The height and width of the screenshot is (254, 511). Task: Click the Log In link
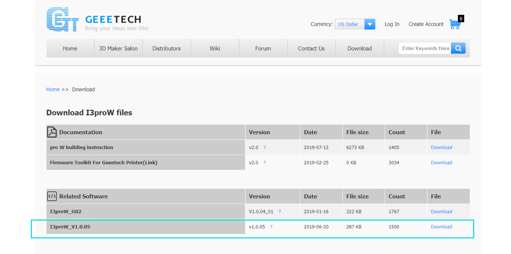pyautogui.click(x=392, y=24)
